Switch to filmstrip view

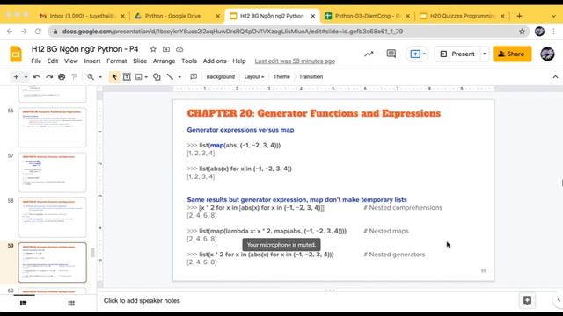pyautogui.click(x=24, y=303)
